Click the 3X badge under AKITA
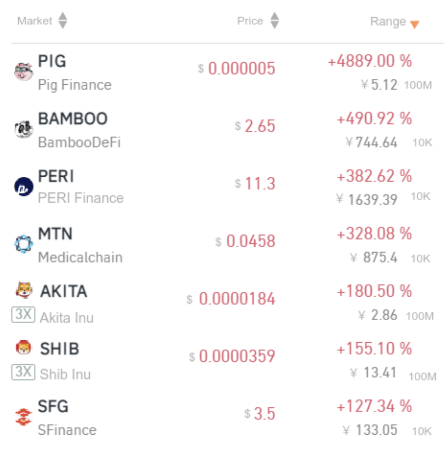This screenshot has width=446, height=452. click(x=24, y=314)
